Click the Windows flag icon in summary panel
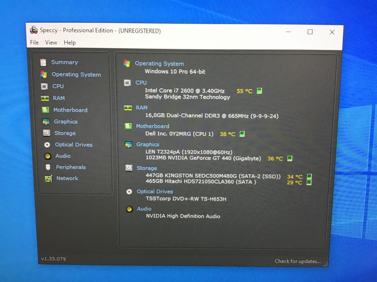Viewport: 377px width, 282px height. 127,63
